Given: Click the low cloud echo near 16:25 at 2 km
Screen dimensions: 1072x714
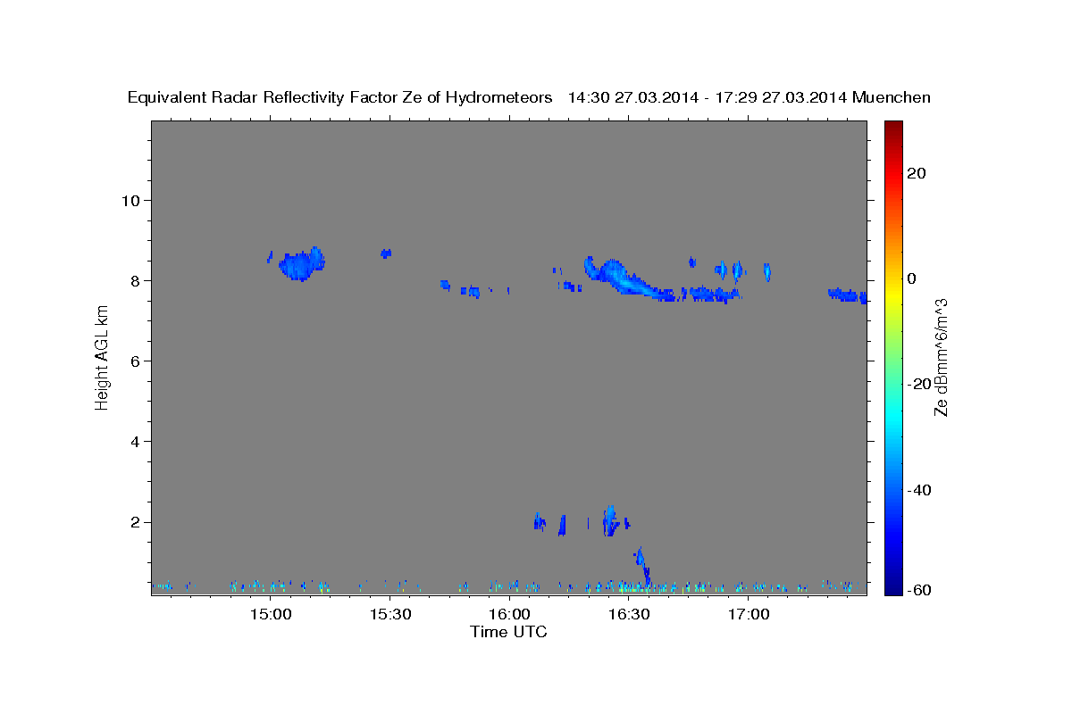Looking at the screenshot, I should point(611,520).
